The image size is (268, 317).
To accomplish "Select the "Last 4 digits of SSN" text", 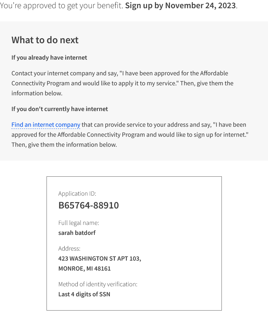I will [84, 295].
